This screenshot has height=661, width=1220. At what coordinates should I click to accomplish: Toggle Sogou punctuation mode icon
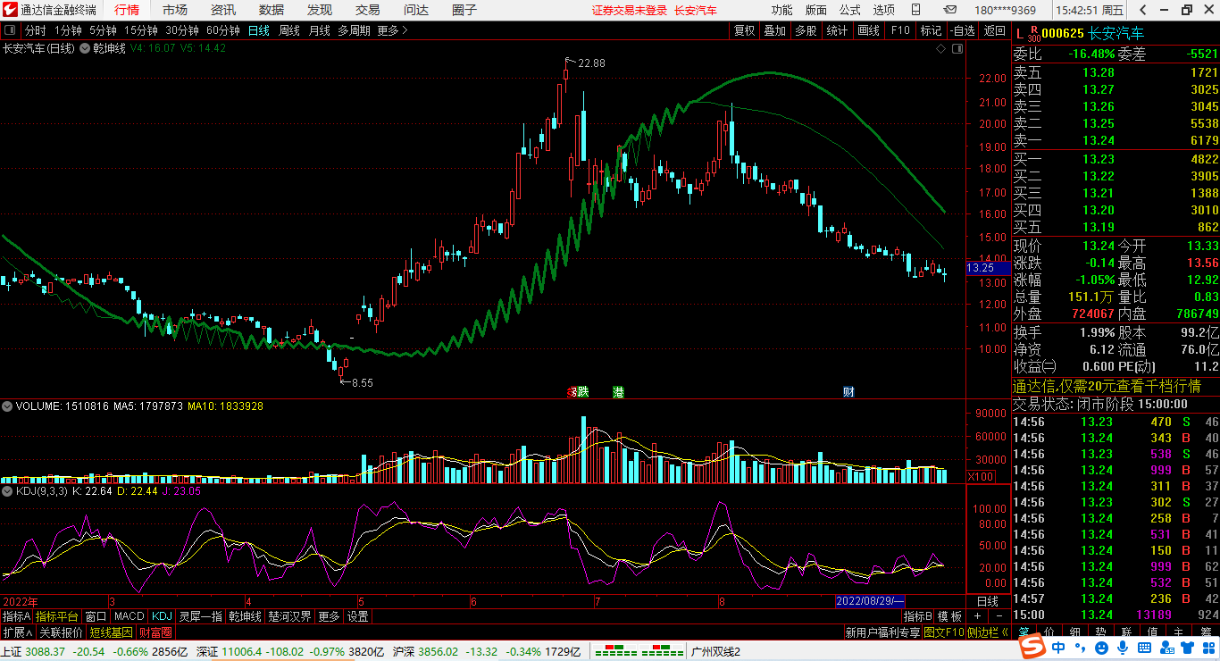pyautogui.click(x=1079, y=647)
